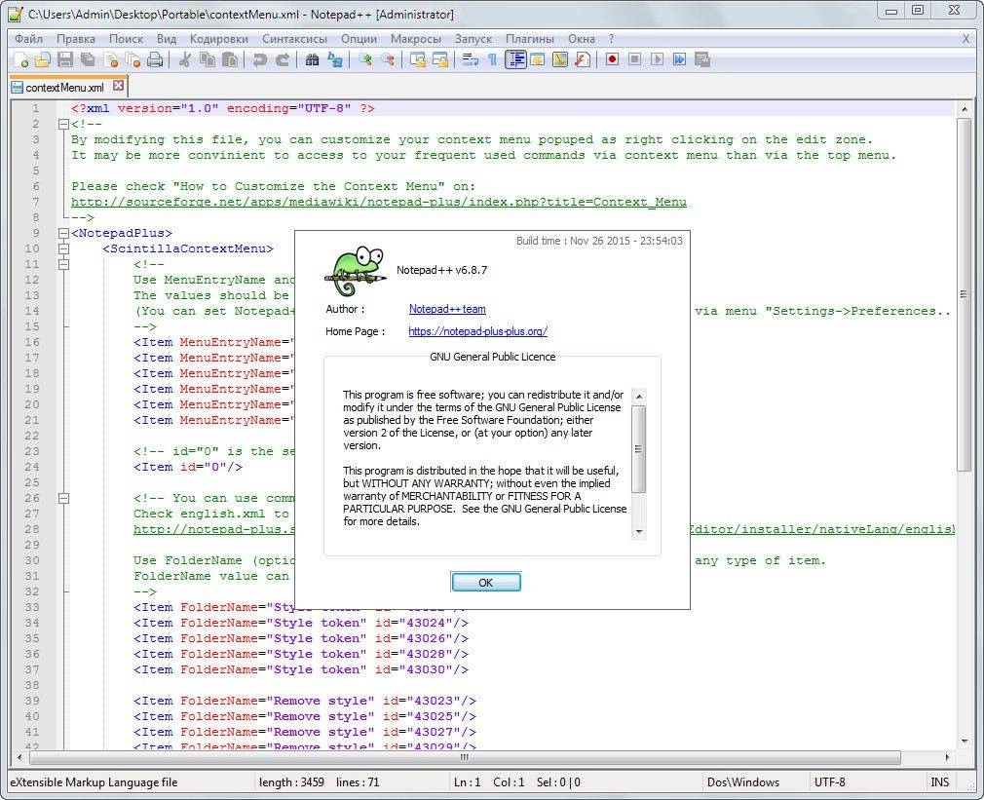Click the Save All toolbar icon
The width and height of the screenshot is (984, 800).
click(x=88, y=59)
